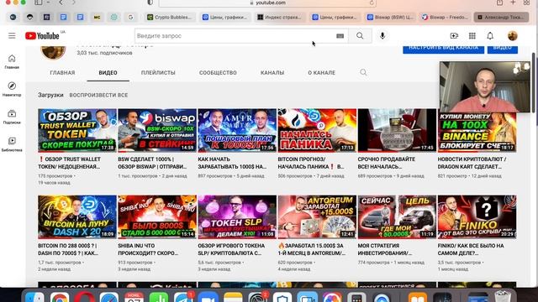Screen dimensions: 538x302
Task: Open Finder from the dock
Action: point(34,297)
